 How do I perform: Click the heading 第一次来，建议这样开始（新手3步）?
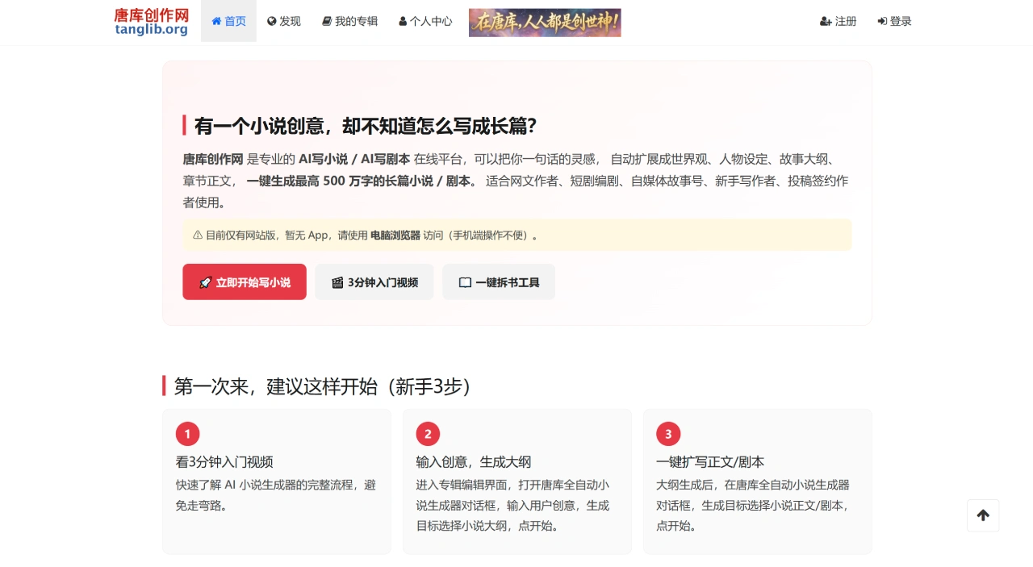click(x=322, y=386)
